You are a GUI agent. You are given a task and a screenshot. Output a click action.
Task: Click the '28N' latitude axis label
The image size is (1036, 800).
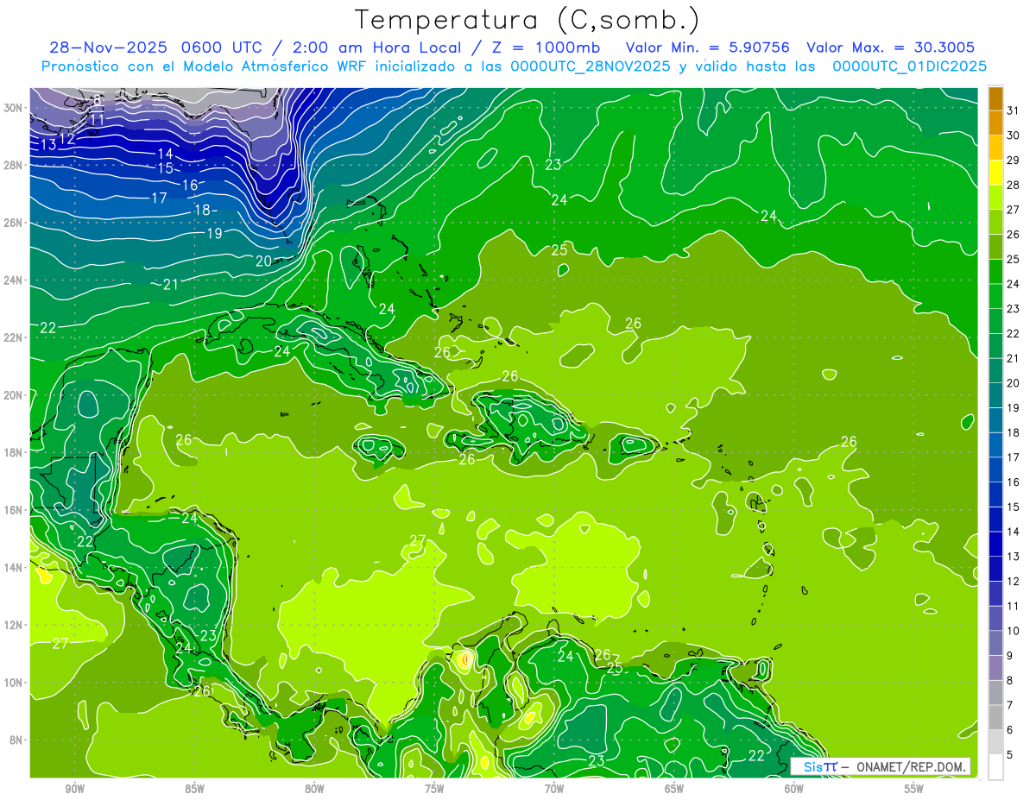(x=14, y=165)
